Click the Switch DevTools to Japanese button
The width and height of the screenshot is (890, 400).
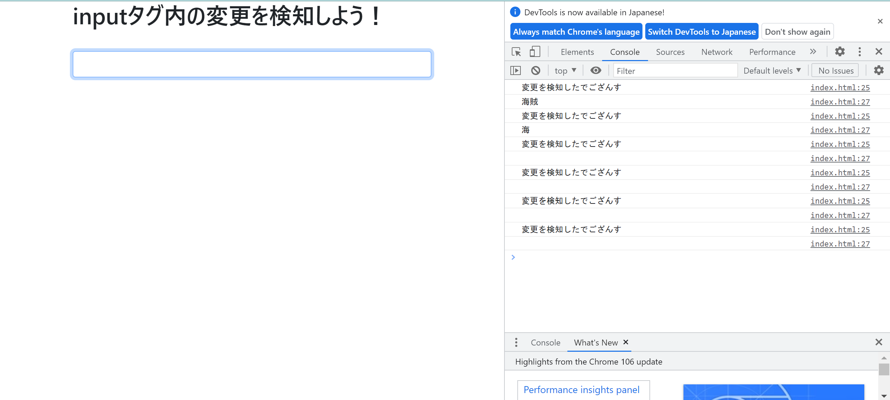tap(702, 31)
